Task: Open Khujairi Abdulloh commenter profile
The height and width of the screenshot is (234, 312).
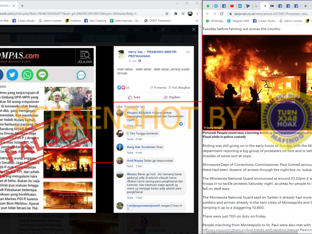Action: (x=139, y=113)
